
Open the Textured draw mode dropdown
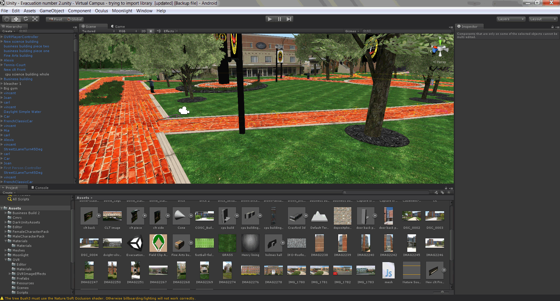98,31
